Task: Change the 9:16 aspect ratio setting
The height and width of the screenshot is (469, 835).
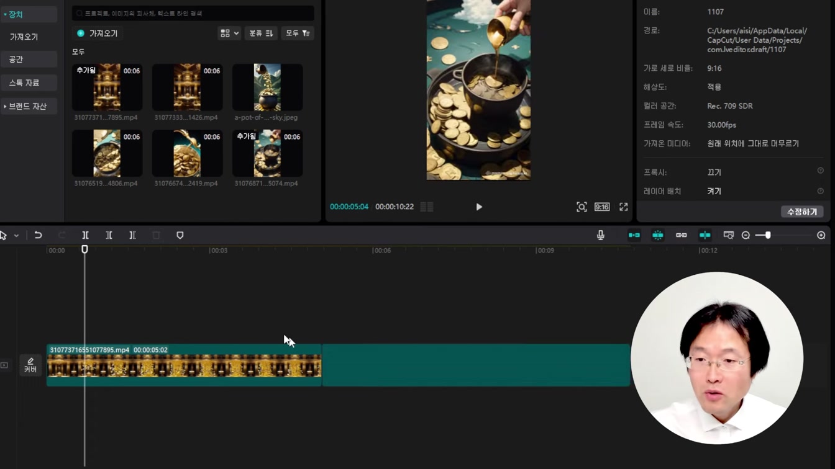Action: pyautogui.click(x=601, y=207)
